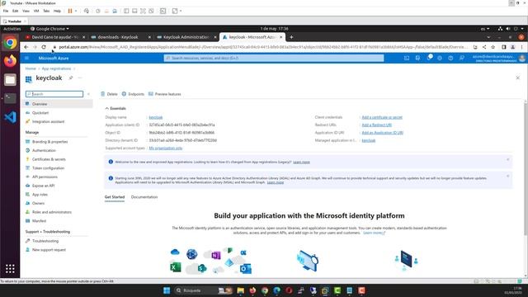Open File Explorer in the Windows taskbar

[x=240, y=290]
